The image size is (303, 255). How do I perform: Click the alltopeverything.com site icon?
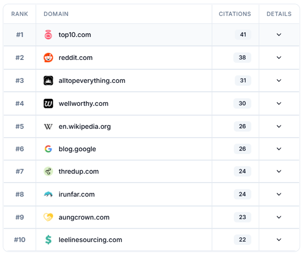48,81
